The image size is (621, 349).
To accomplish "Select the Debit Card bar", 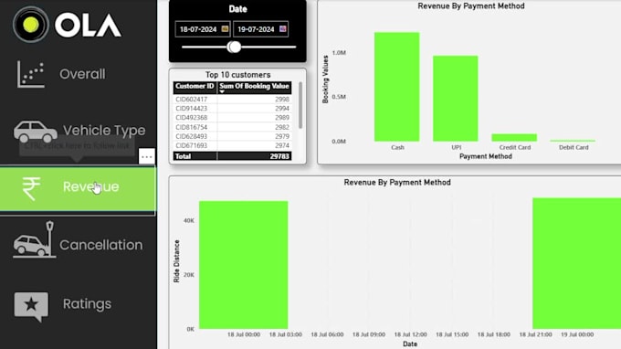I will (573, 141).
